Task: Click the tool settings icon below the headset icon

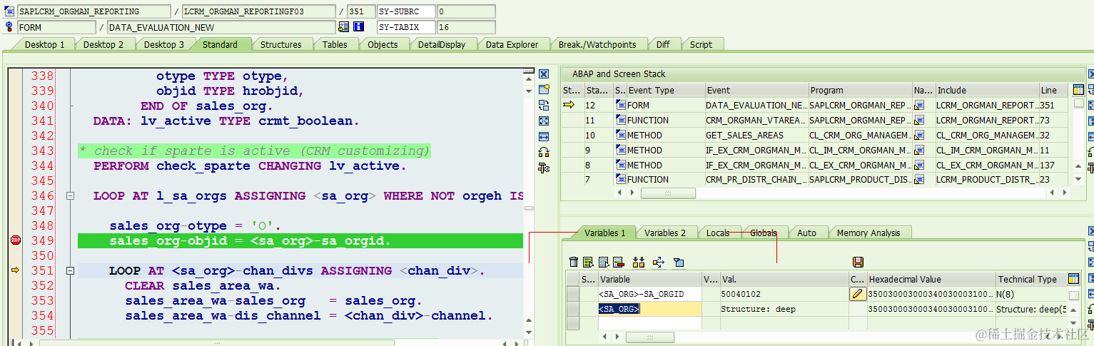Action: [x=544, y=168]
